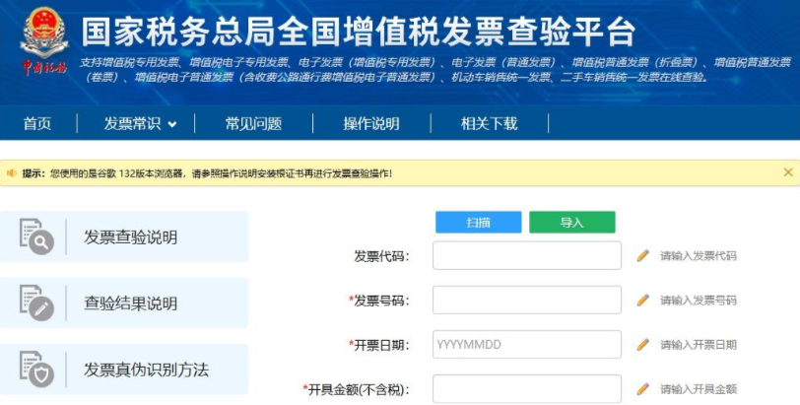Go to the 首页 navigation item

pos(37,124)
